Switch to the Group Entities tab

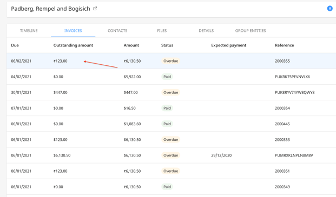[251, 31]
